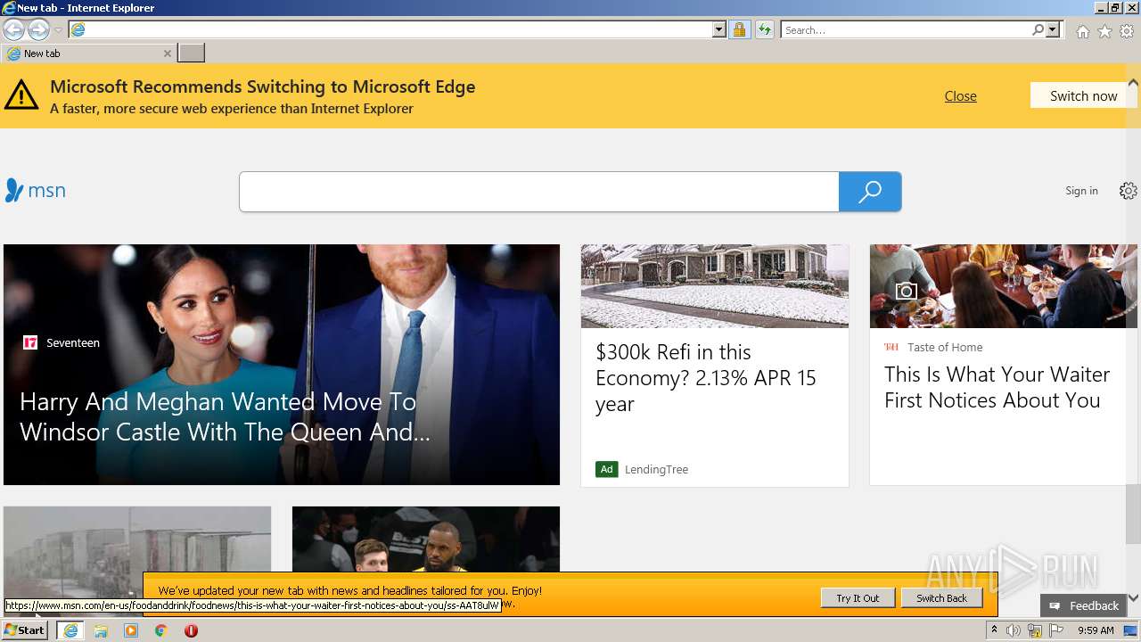Open This Is What Your Waiter First Notices

(x=997, y=387)
